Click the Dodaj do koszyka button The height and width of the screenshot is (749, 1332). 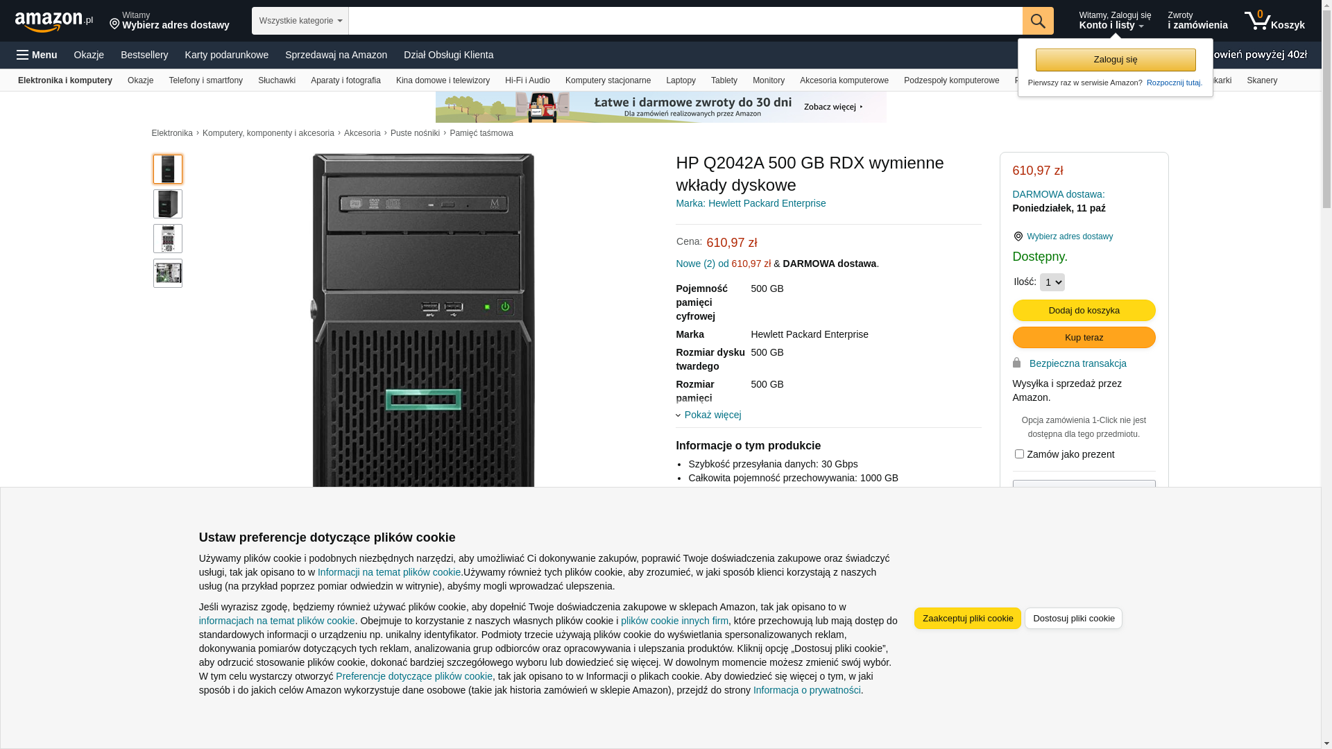1084,310
